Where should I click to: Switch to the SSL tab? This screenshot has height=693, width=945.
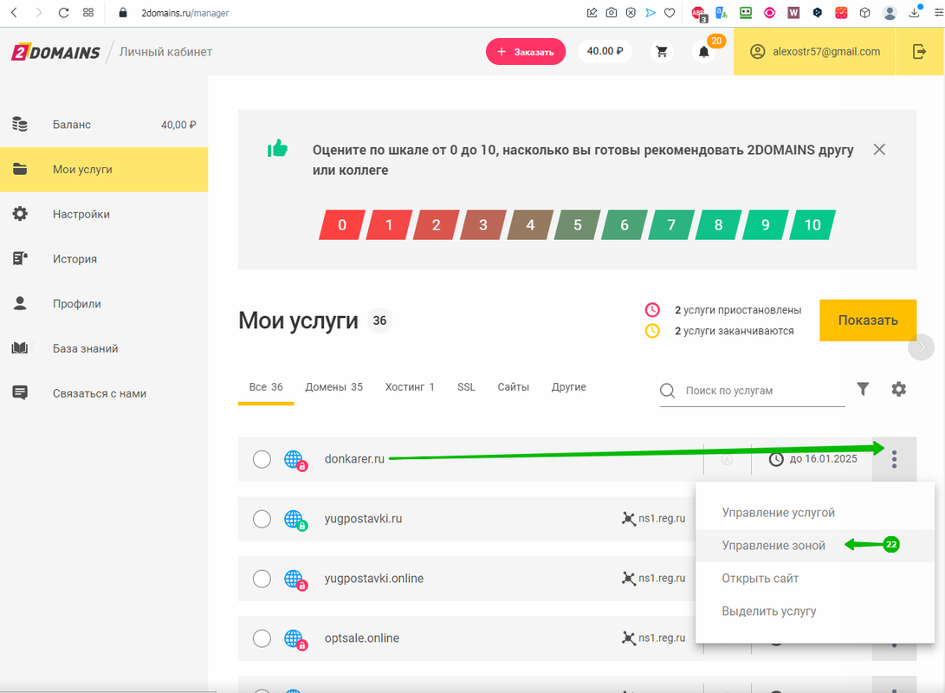[x=466, y=387]
